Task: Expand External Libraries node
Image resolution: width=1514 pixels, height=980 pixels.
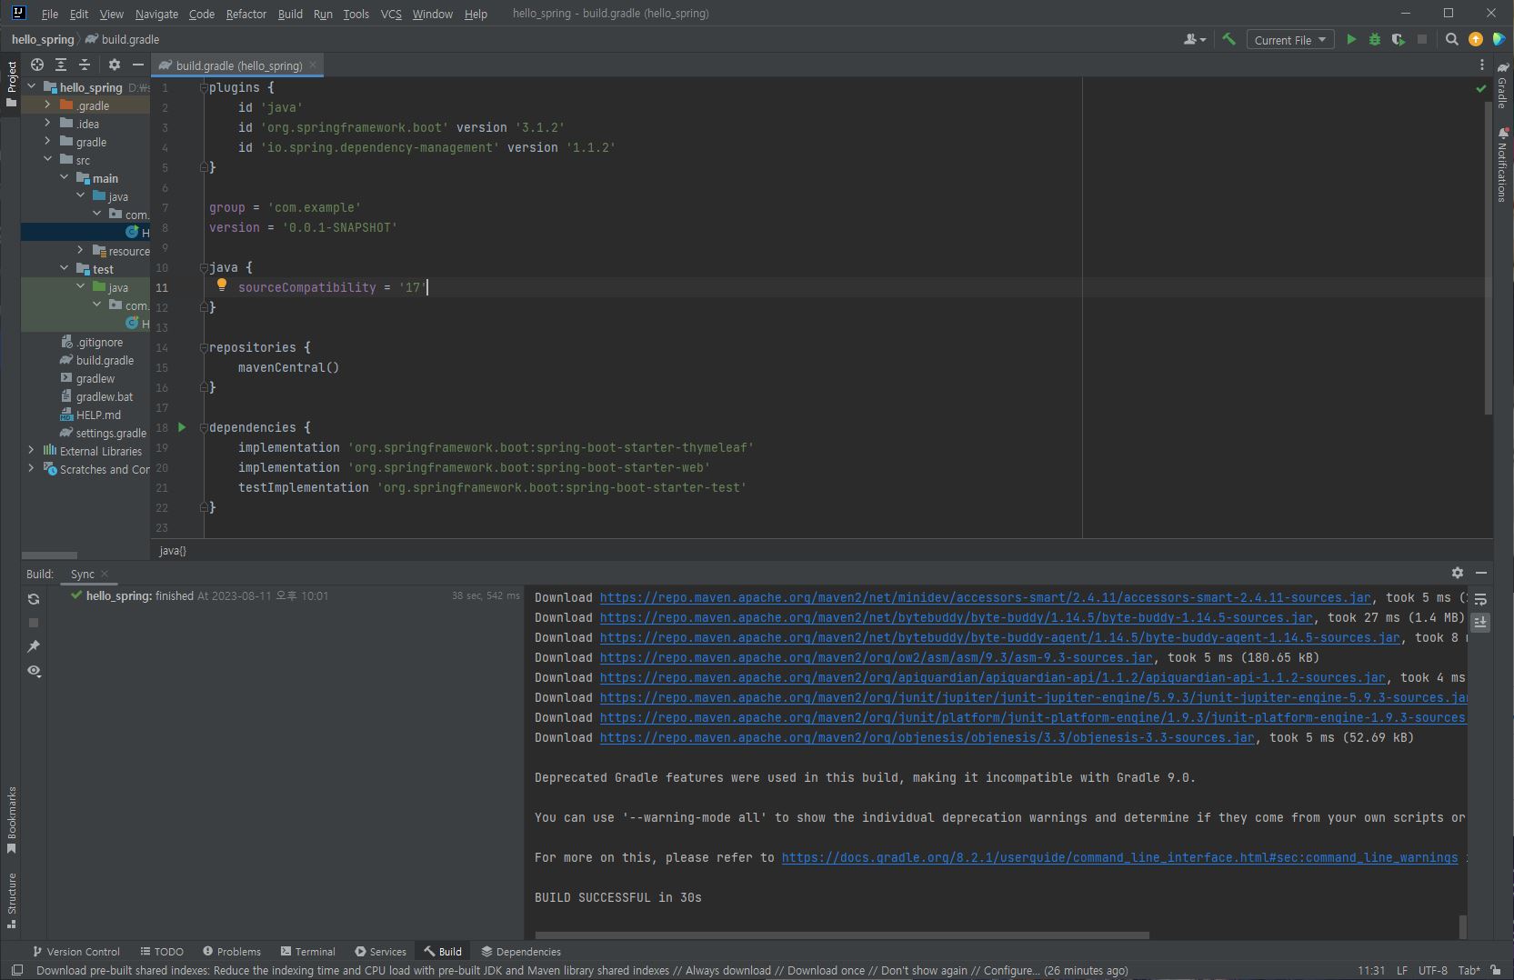Action: click(x=32, y=450)
